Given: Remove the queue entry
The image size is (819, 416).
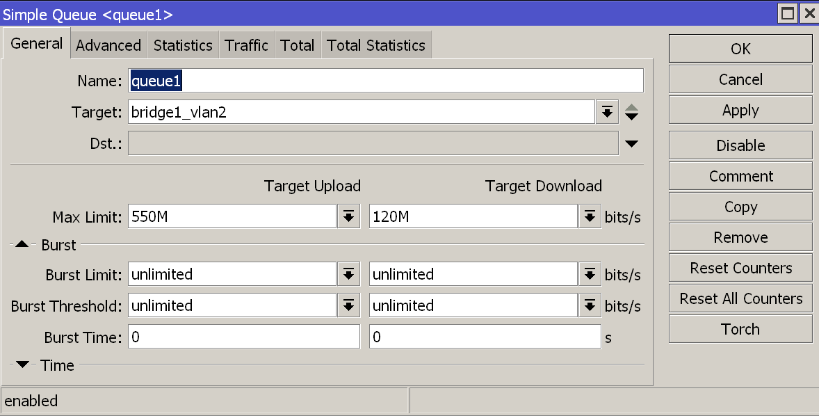Looking at the screenshot, I should click(740, 237).
